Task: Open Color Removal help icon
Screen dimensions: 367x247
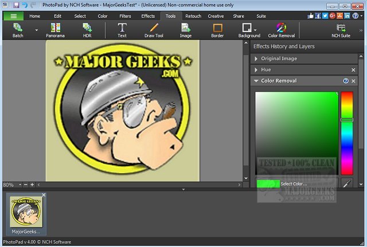Action: [346, 81]
